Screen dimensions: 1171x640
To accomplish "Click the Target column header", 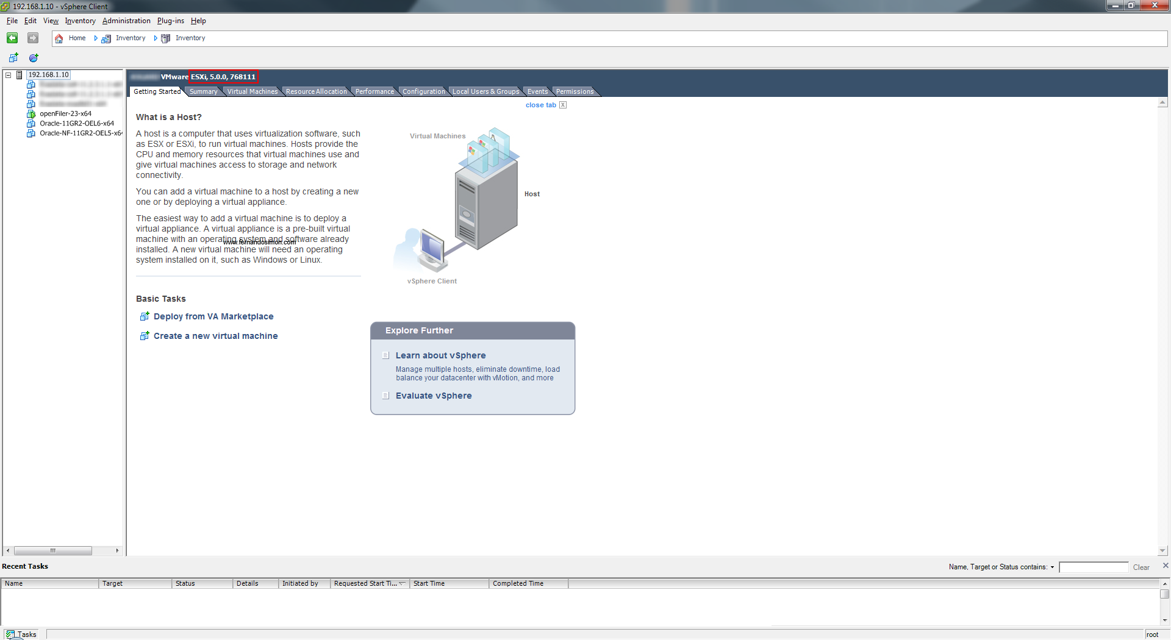I will [135, 583].
